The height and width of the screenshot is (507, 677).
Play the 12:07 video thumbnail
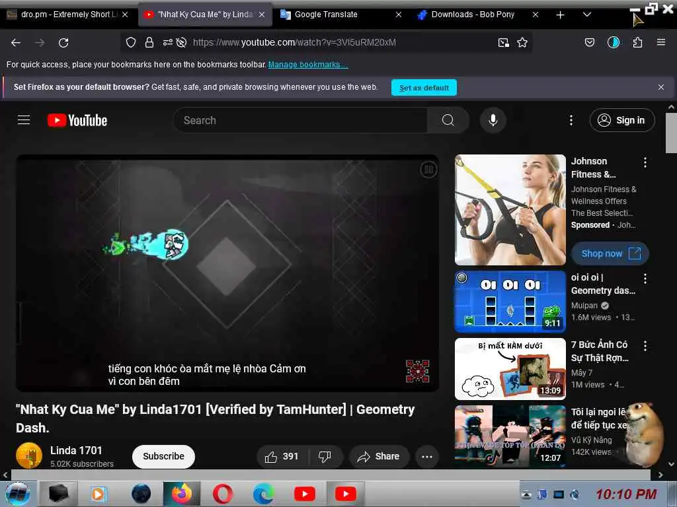tap(510, 436)
